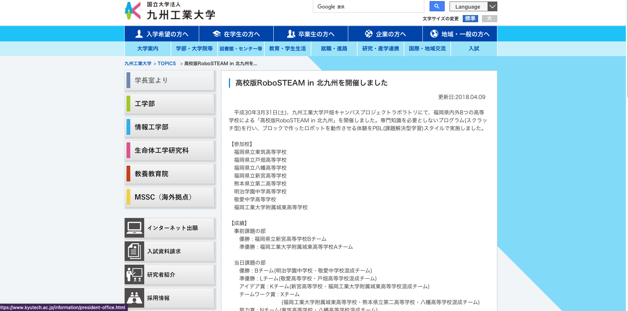Expand the Language selector arrow
This screenshot has width=628, height=311.
tap(492, 6)
